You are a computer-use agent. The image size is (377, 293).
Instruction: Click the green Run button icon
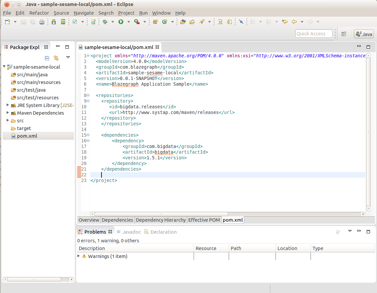pyautogui.click(x=121, y=22)
